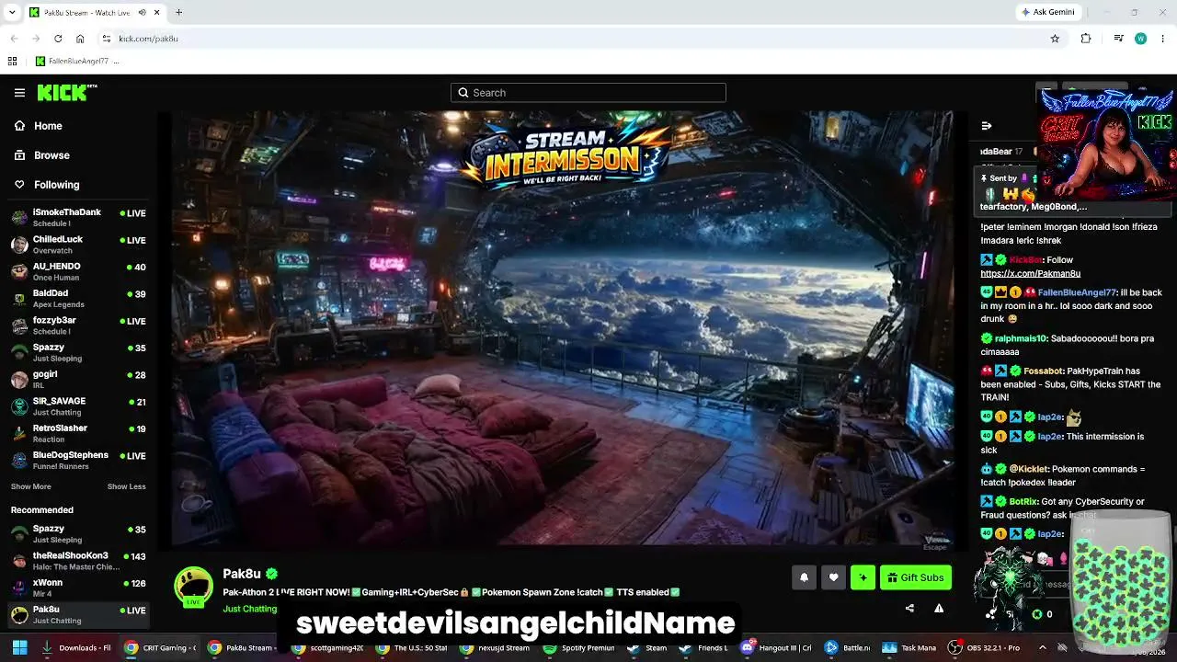Reload the page
1177x662 pixels.
58,39
